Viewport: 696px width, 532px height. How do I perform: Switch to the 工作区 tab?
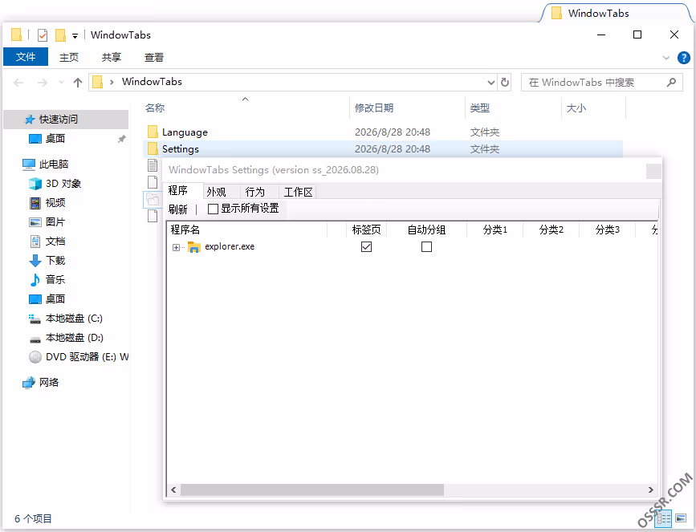(299, 192)
